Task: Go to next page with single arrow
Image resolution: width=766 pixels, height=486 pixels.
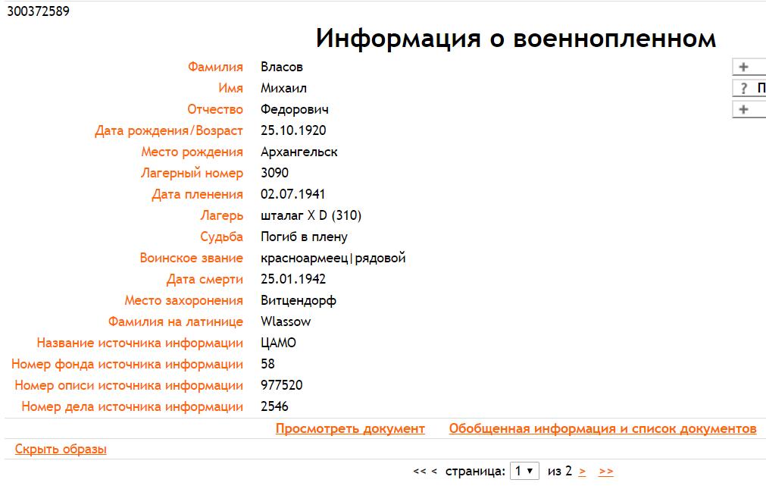Action: [x=582, y=471]
